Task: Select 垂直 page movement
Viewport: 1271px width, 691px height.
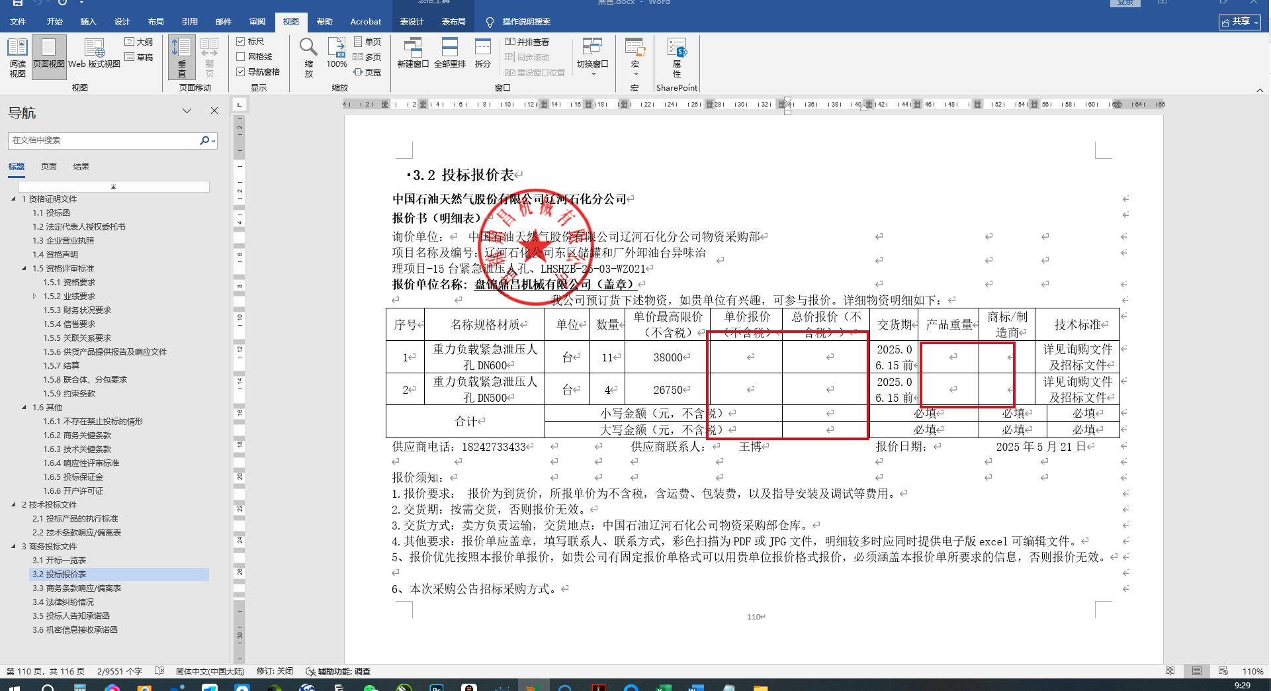Action: (x=181, y=58)
